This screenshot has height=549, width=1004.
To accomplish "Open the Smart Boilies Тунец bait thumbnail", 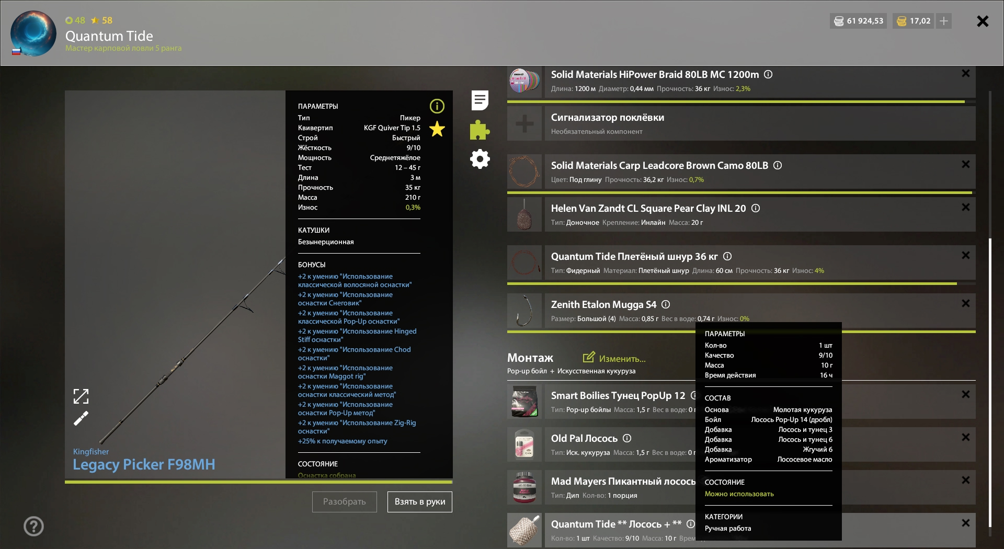I will tap(524, 402).
